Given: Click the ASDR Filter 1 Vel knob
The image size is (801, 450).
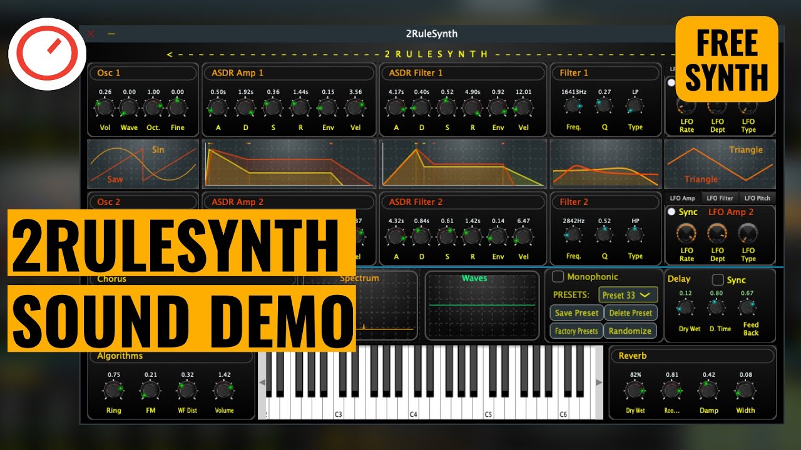Looking at the screenshot, I should pyautogui.click(x=523, y=108).
